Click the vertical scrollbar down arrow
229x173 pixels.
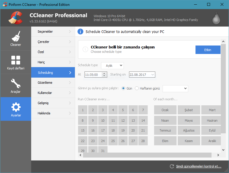[223, 150]
